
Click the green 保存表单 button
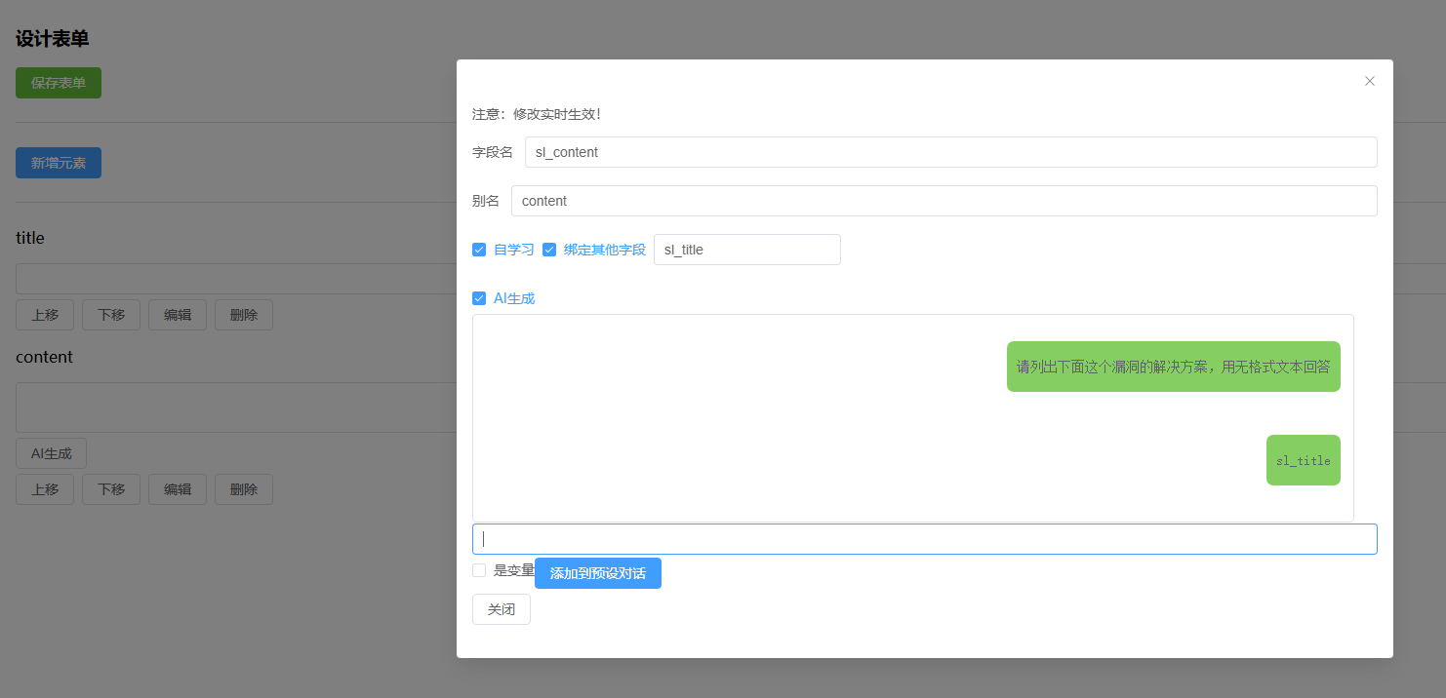pos(59,83)
